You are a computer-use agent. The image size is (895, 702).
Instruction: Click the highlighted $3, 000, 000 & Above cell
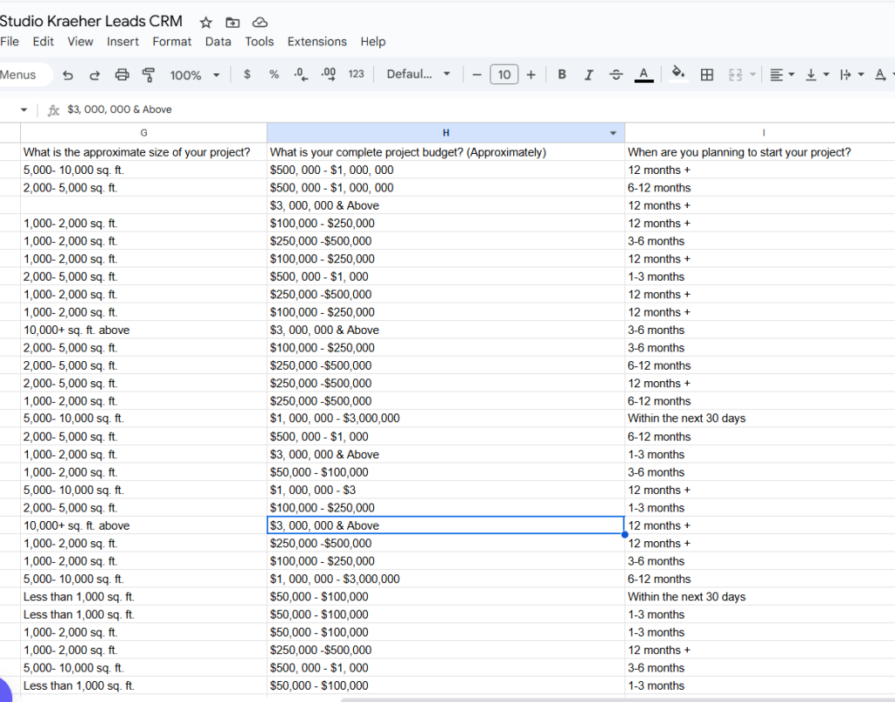pos(446,525)
